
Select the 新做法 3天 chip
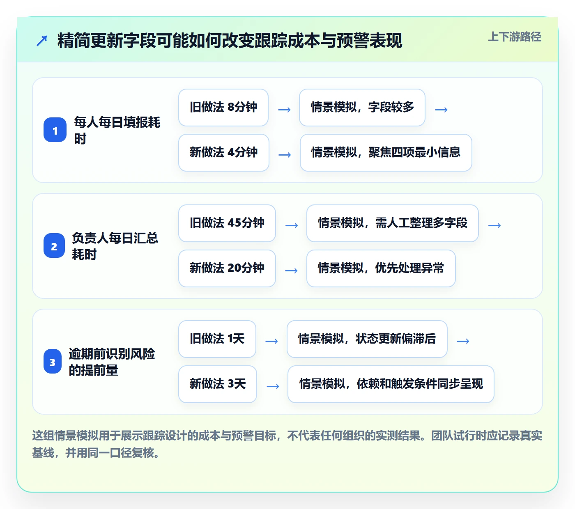coord(218,384)
